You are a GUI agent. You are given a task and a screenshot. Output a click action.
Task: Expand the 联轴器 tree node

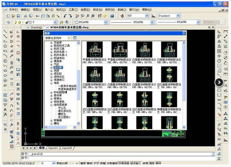[x=51, y=120]
